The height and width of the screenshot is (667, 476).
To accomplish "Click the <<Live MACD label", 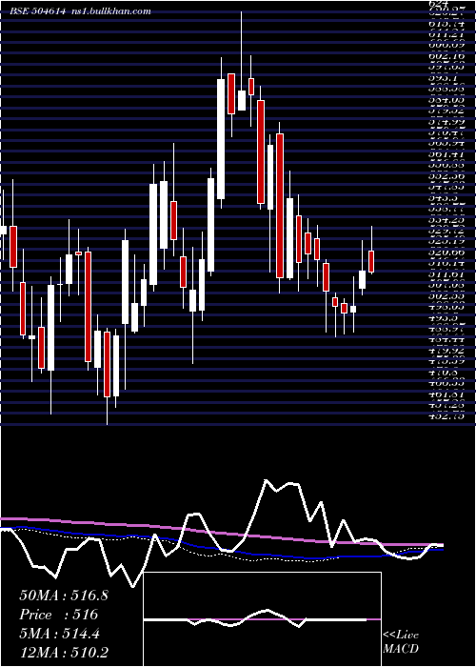I will [401, 642].
